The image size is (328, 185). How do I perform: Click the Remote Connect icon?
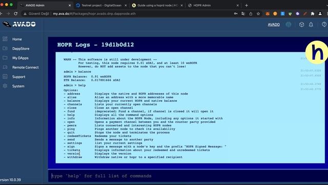5,67
